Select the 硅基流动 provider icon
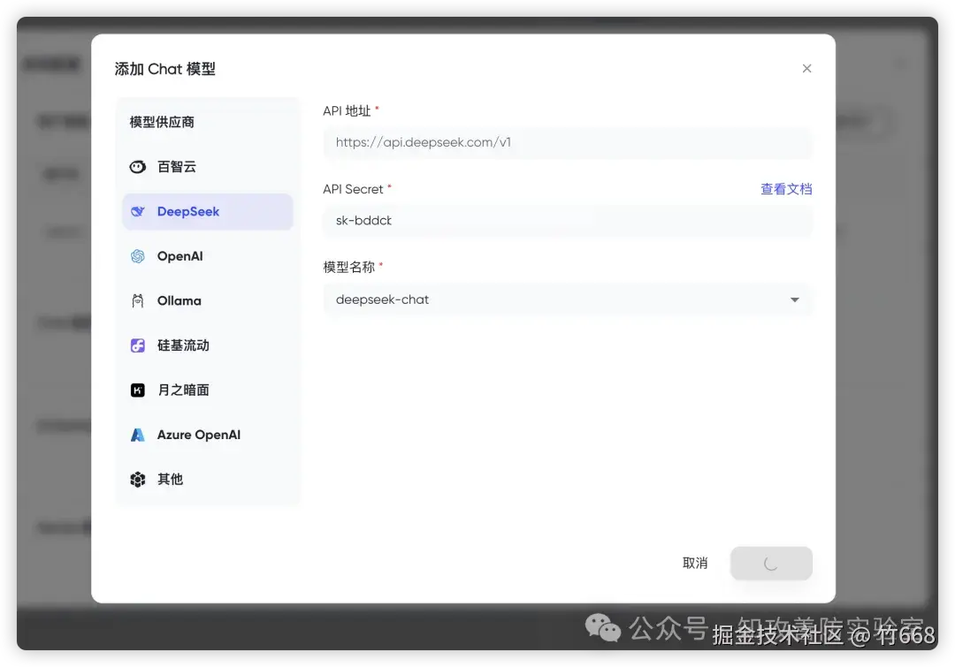 137,345
